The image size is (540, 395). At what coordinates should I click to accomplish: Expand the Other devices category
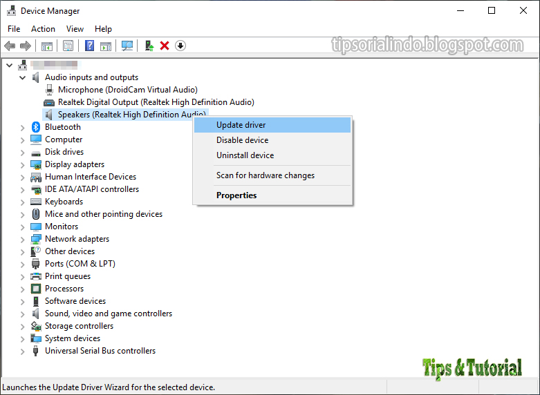(23, 252)
